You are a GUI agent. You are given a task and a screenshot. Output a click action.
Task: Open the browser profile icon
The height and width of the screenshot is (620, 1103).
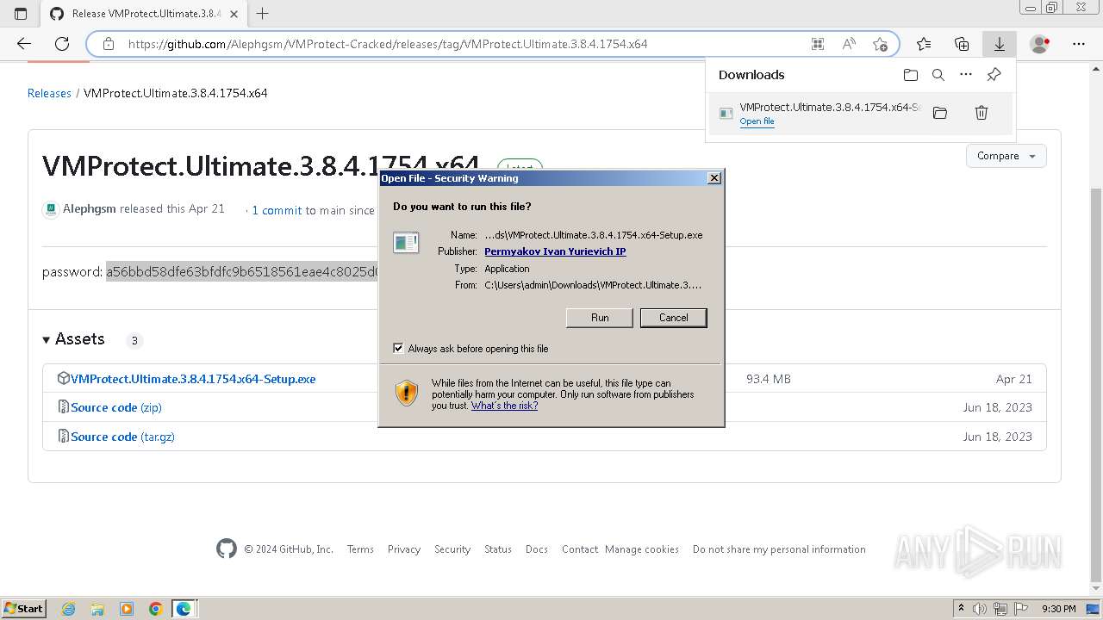pyautogui.click(x=1040, y=44)
